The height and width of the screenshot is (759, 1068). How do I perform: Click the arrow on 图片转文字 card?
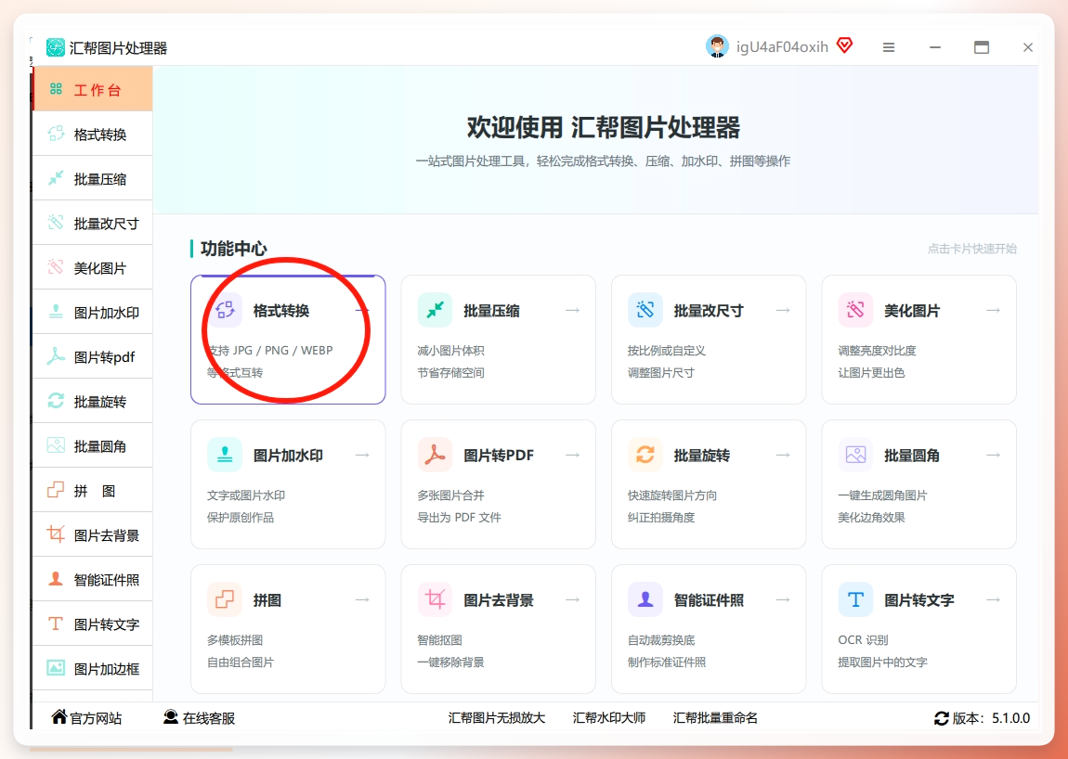[x=994, y=599]
